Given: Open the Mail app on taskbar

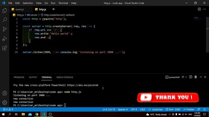Looking at the screenshot, I should pyautogui.click(x=30, y=114).
